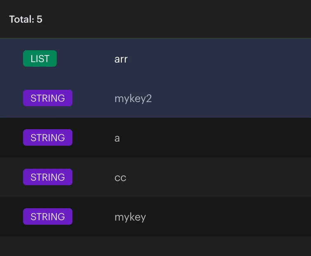Click the STRING badge beside mykey2
311x256 pixels.
point(48,98)
